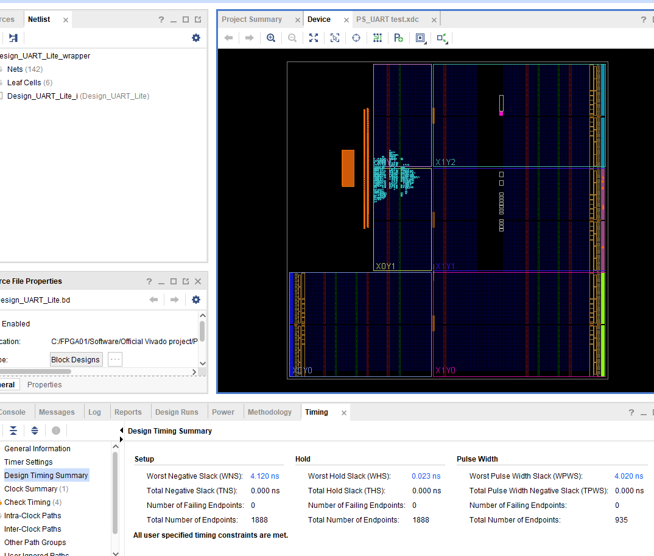Image resolution: width=654 pixels, height=556 pixels.
Task: Float the Source File Properties panel
Action: (186, 281)
